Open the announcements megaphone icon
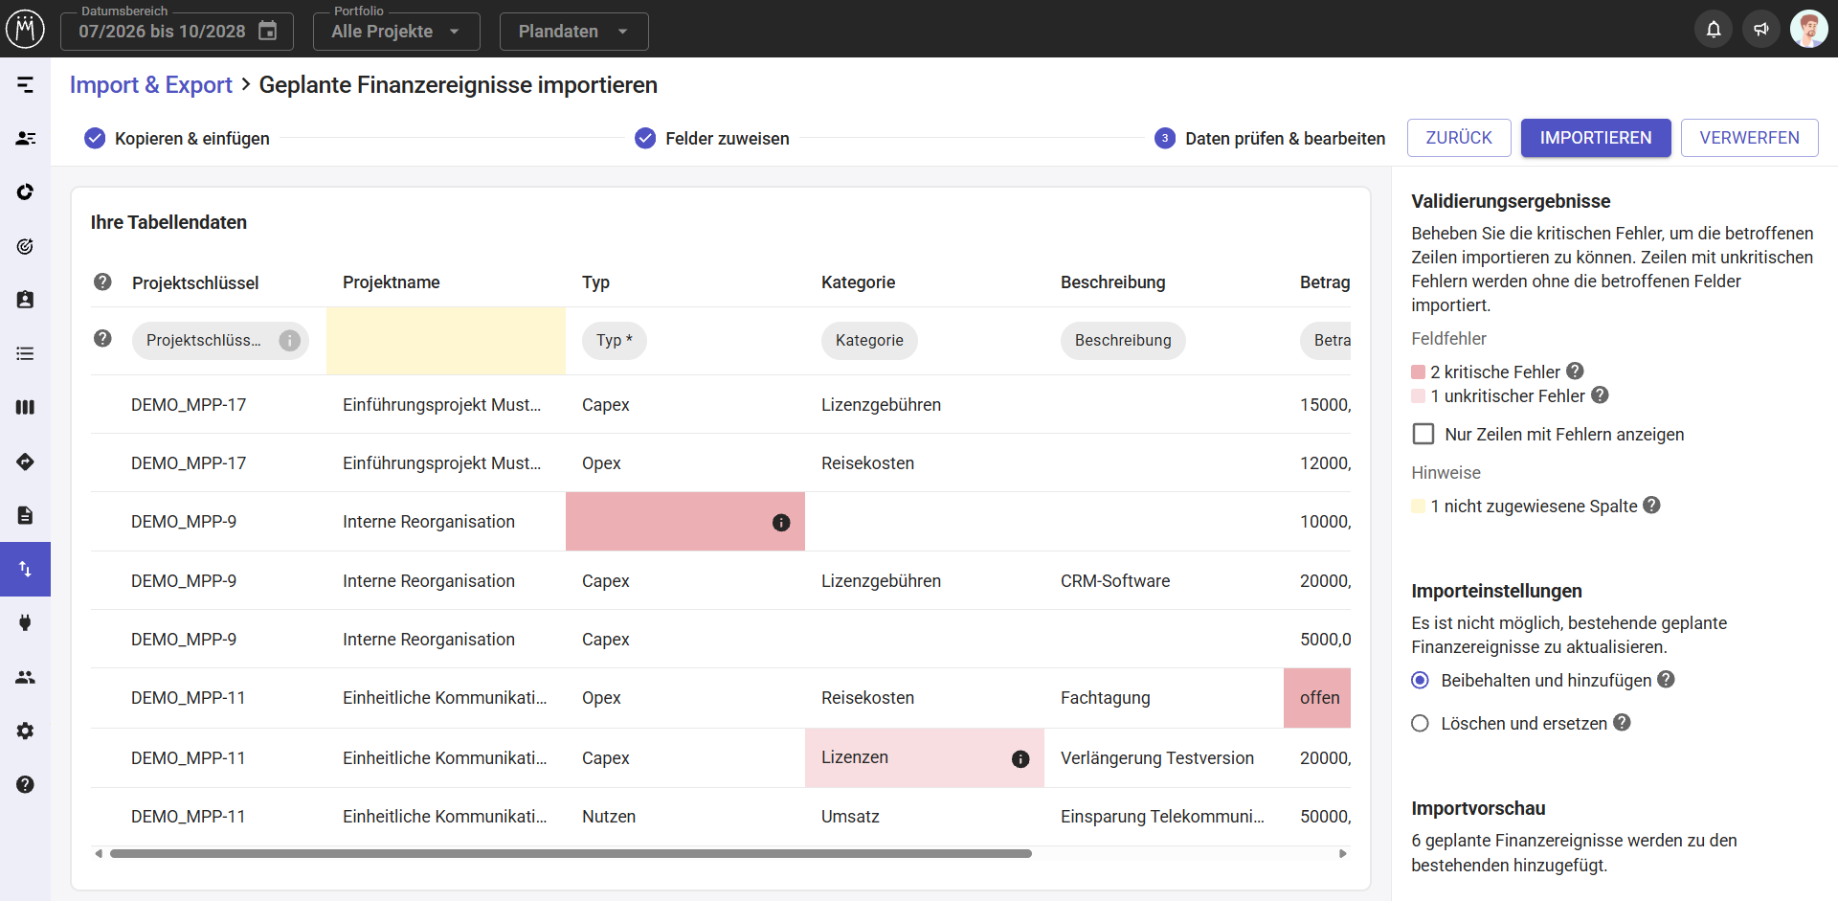This screenshot has width=1838, height=901. (x=1761, y=30)
